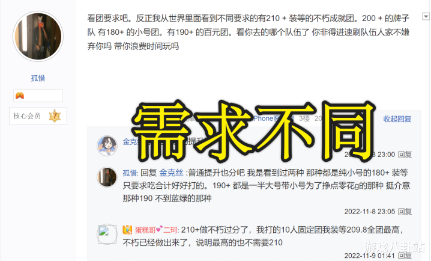
Task: Click the crown icon before 蛋糕哥
Action: click(x=127, y=230)
